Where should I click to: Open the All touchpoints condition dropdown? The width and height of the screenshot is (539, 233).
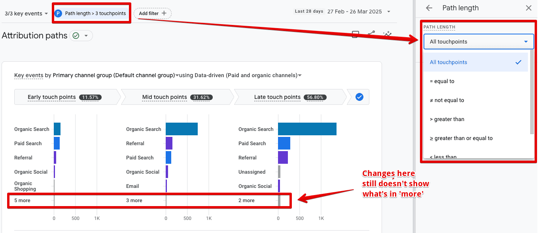(x=478, y=41)
